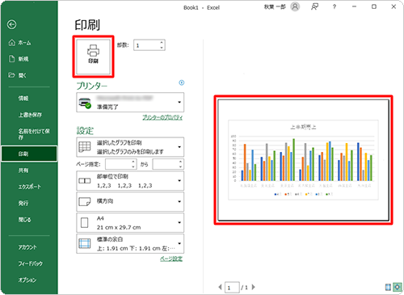
Task: Select 情報 in the sidebar
Action: click(x=29, y=99)
